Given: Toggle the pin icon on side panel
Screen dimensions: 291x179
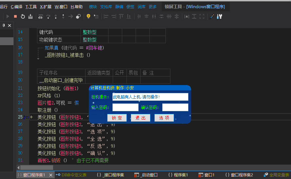Looking at the screenshot, I should click(4, 26).
